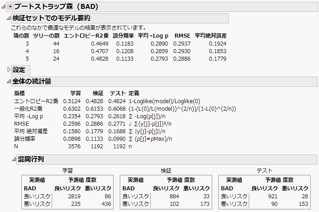Click the 検証 confusion matrix title

coord(166,170)
